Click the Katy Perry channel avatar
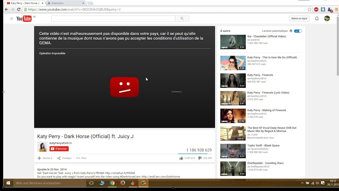 (x=42, y=147)
